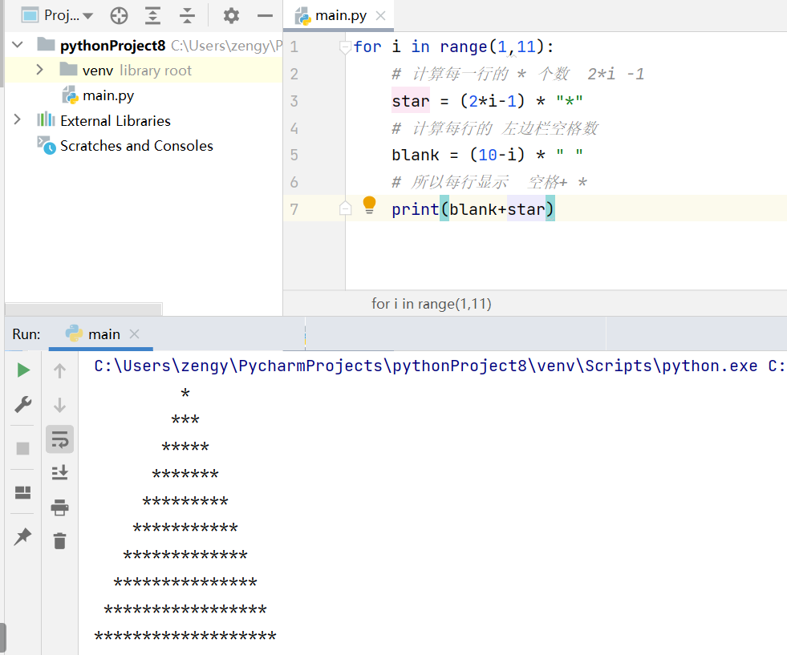Click the green Run button
This screenshot has height=655, width=787.
23,370
